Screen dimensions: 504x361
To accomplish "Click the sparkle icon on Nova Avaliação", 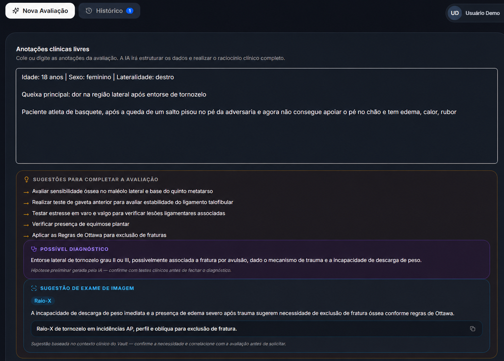I will (x=16, y=11).
